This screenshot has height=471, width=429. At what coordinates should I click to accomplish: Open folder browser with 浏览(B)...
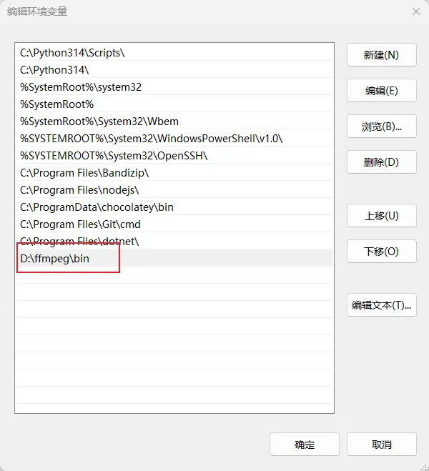pos(381,127)
